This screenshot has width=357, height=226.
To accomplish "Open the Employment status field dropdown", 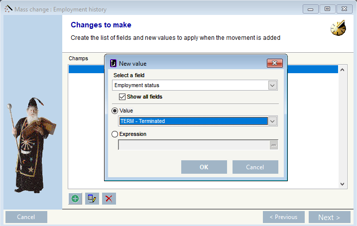I will [x=272, y=85].
